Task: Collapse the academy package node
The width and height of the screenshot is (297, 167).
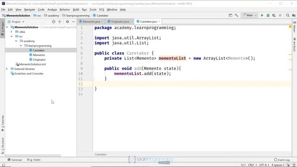Action: point(16,41)
